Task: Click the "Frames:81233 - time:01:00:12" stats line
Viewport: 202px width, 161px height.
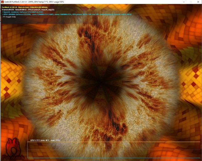Action: tap(28, 10)
